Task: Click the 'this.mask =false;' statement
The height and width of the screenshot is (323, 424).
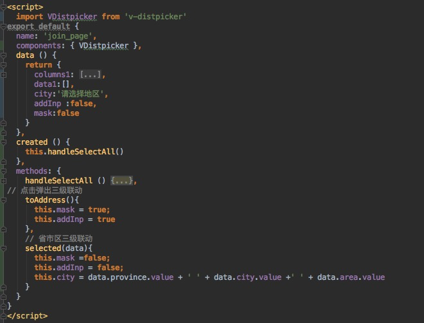Action: tap(72, 258)
